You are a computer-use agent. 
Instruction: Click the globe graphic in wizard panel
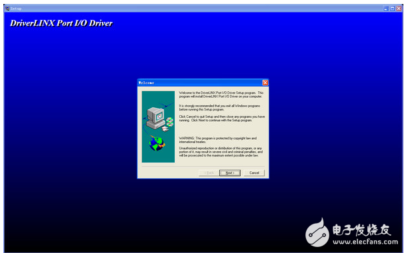click(x=157, y=144)
